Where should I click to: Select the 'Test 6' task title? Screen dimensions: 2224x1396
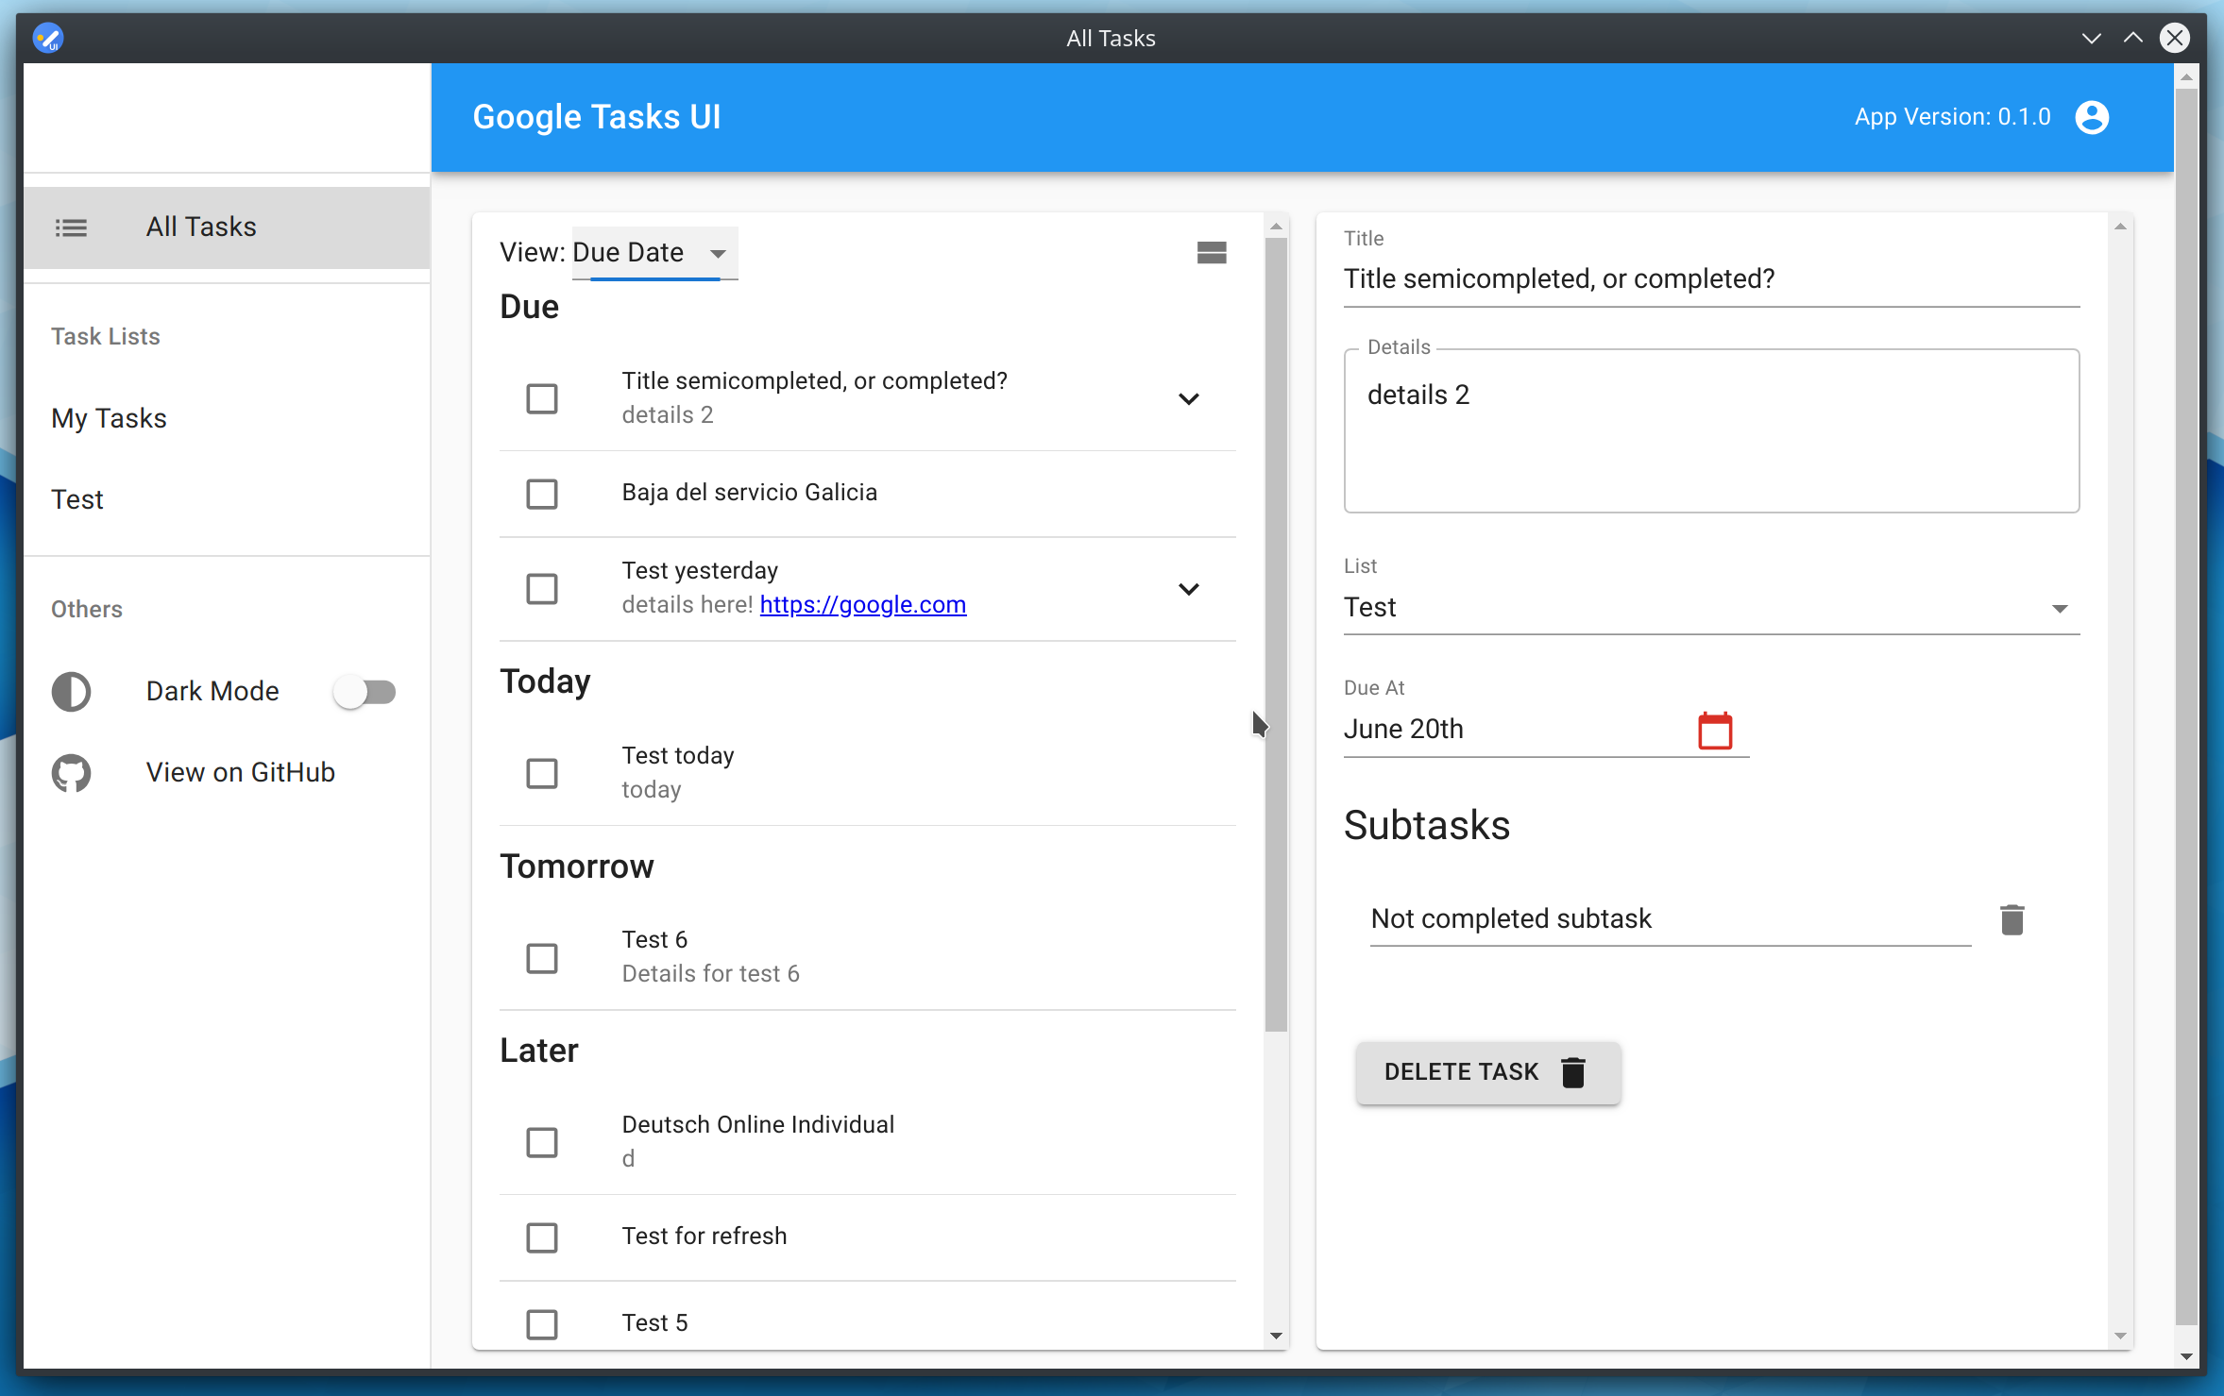654,940
